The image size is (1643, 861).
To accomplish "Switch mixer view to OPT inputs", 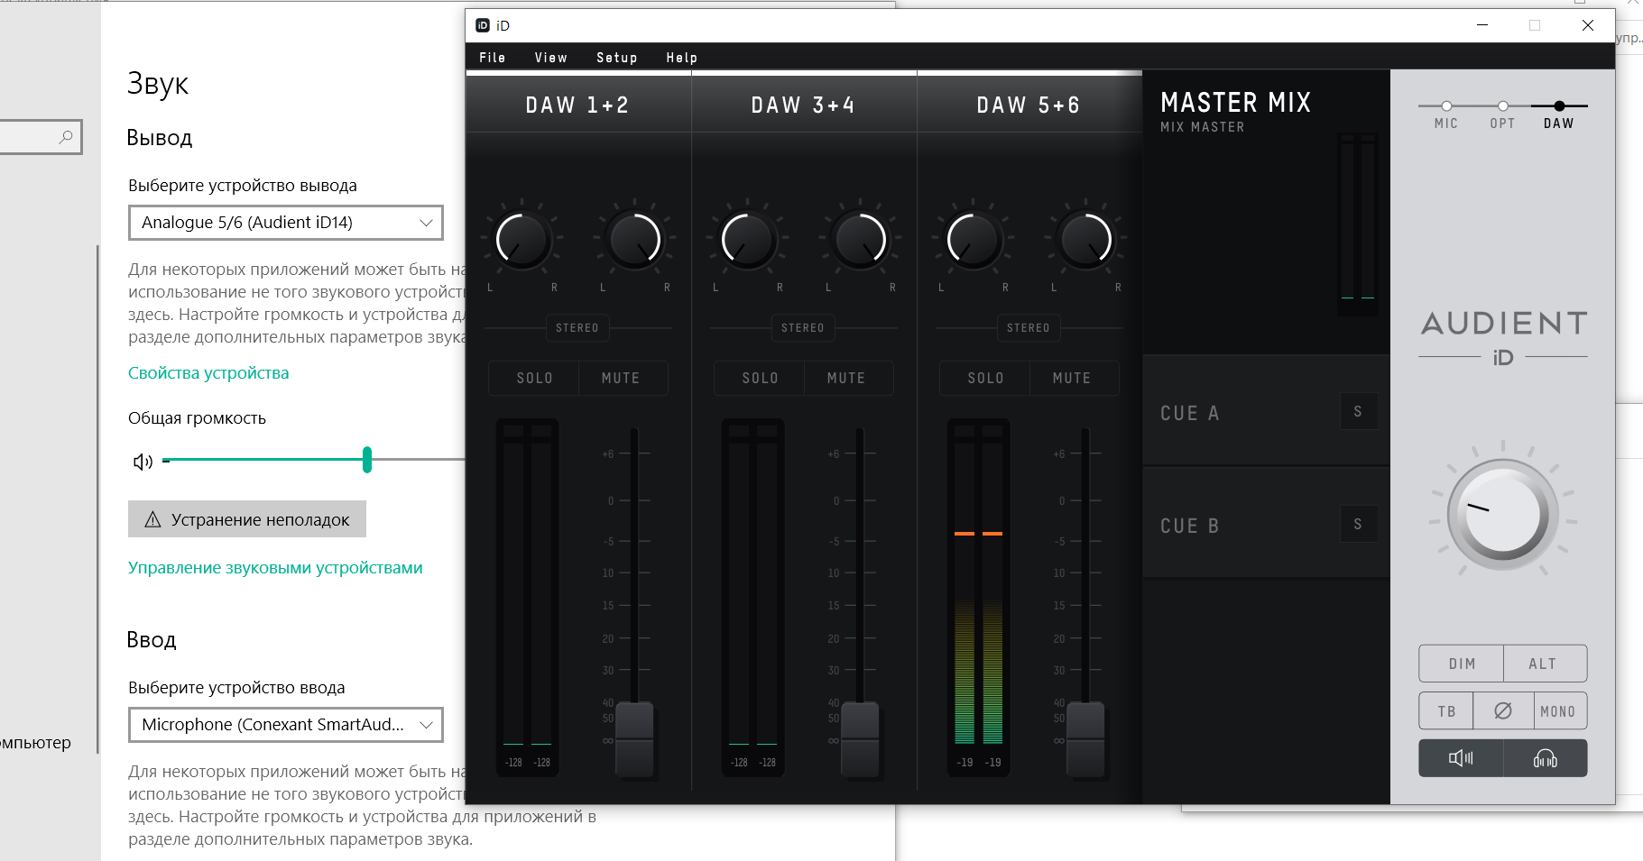I will click(x=1502, y=115).
